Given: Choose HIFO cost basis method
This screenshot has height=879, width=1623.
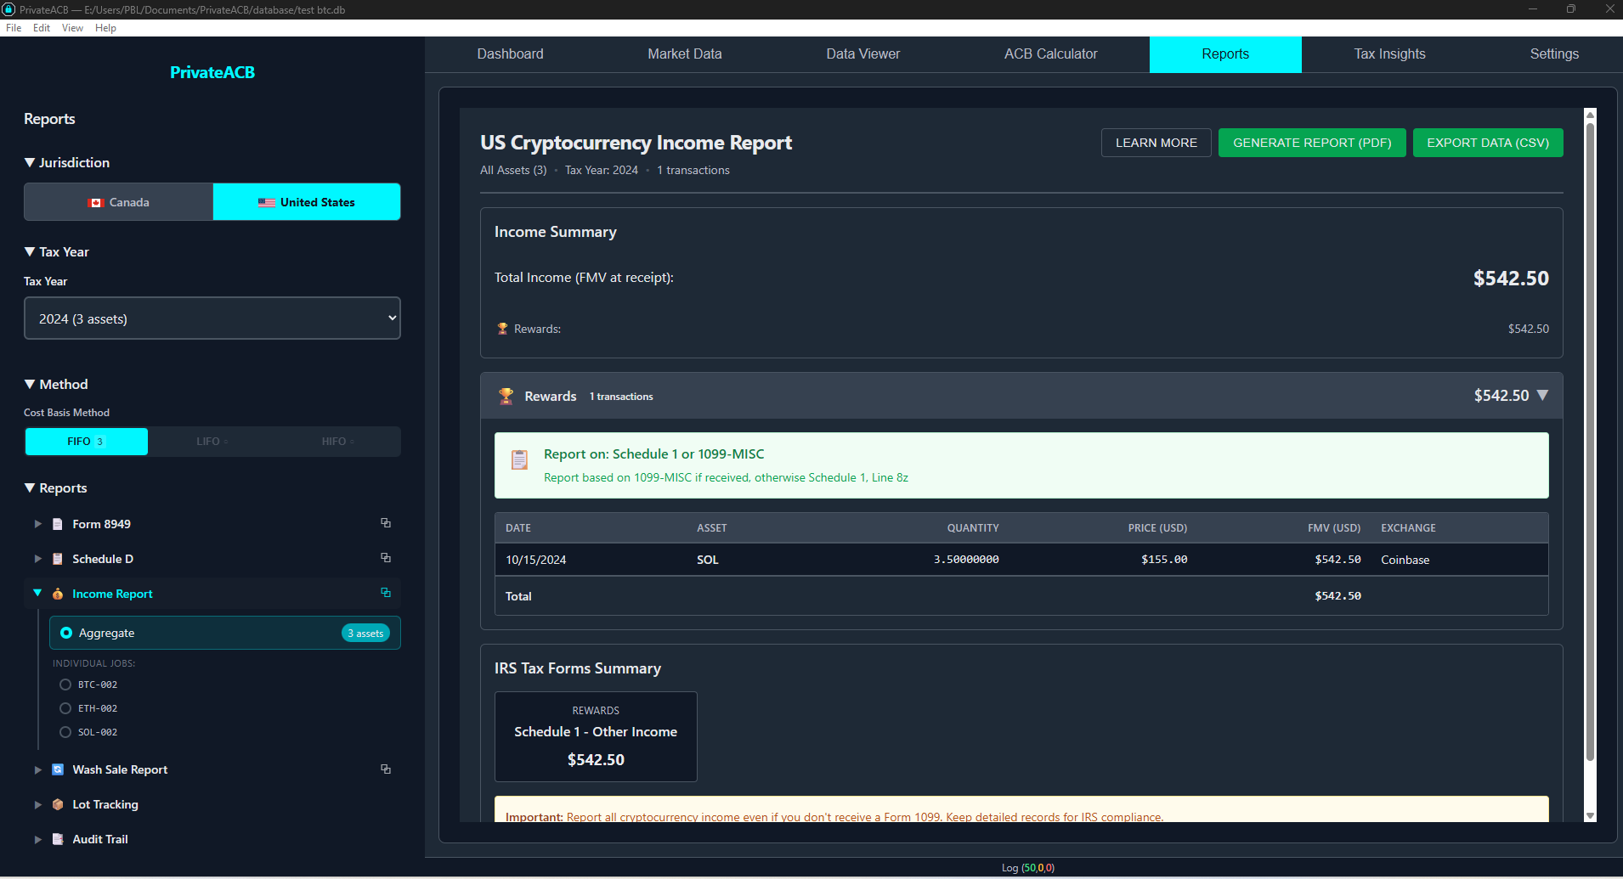Looking at the screenshot, I should [337, 442].
